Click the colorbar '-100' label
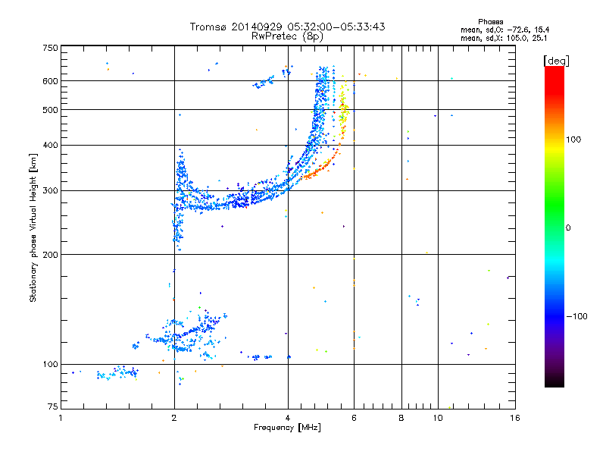The width and height of the screenshot is (606, 455). point(576,316)
